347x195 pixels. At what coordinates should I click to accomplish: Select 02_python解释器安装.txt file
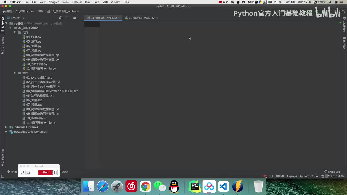(41, 82)
